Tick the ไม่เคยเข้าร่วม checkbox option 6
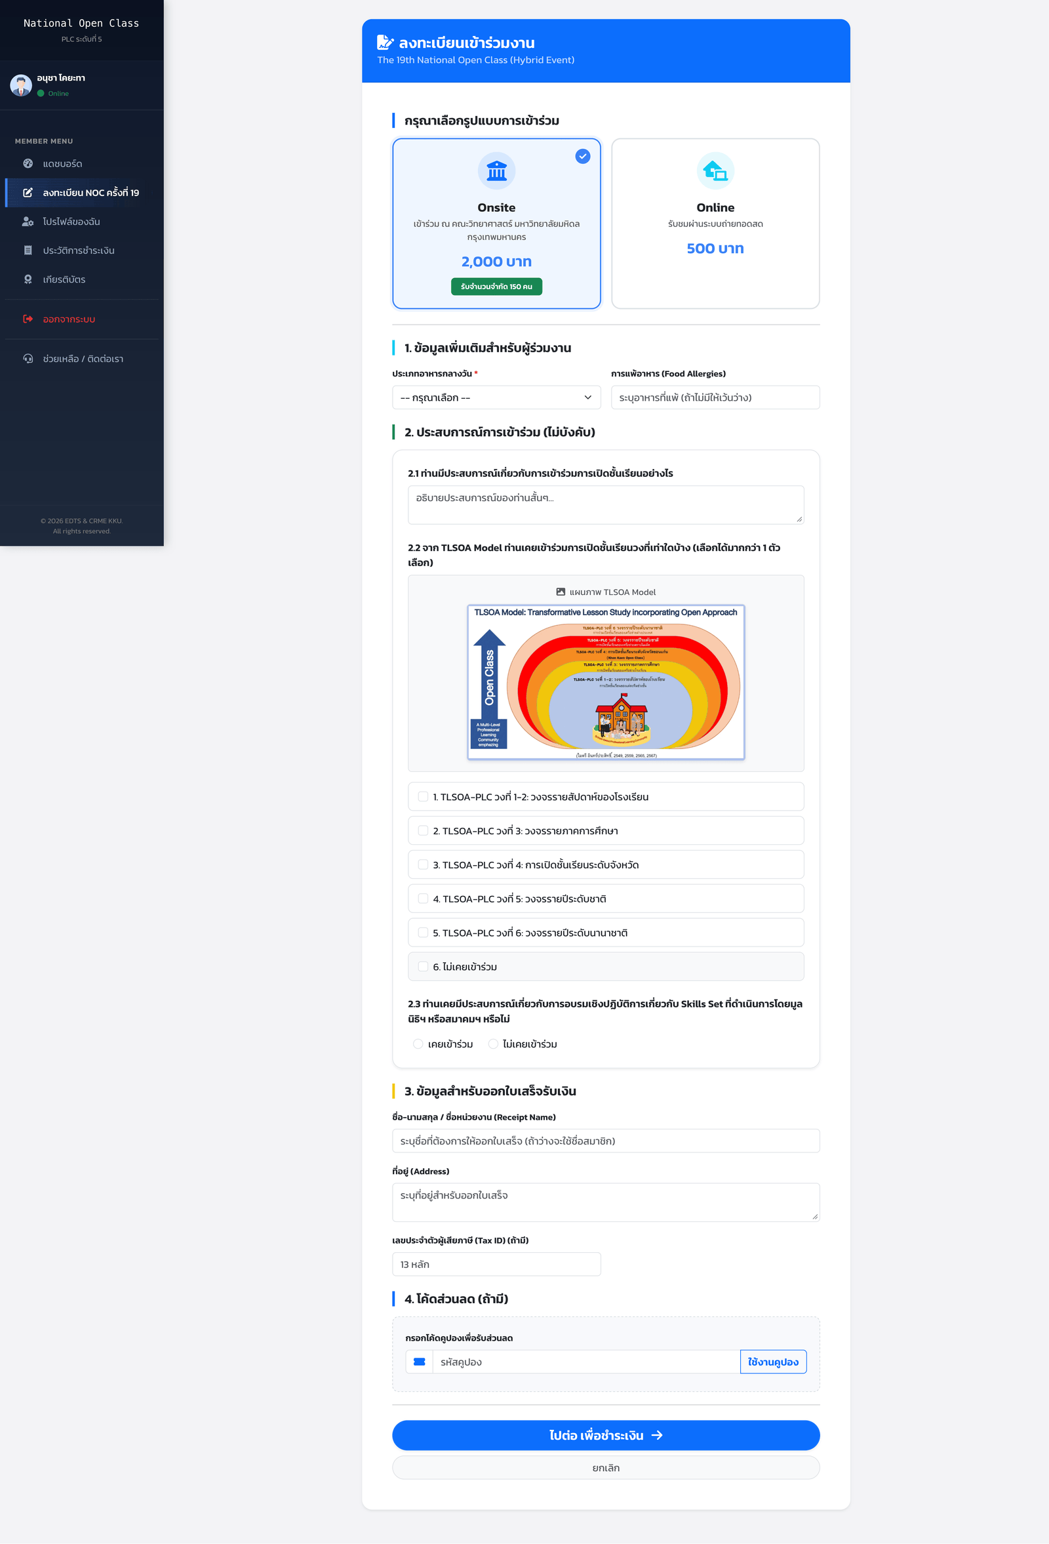 (423, 967)
